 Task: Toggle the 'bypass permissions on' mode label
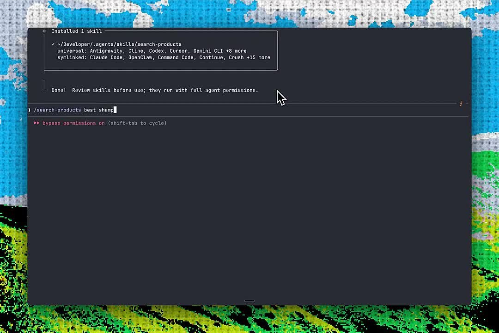pyautogui.click(x=73, y=123)
